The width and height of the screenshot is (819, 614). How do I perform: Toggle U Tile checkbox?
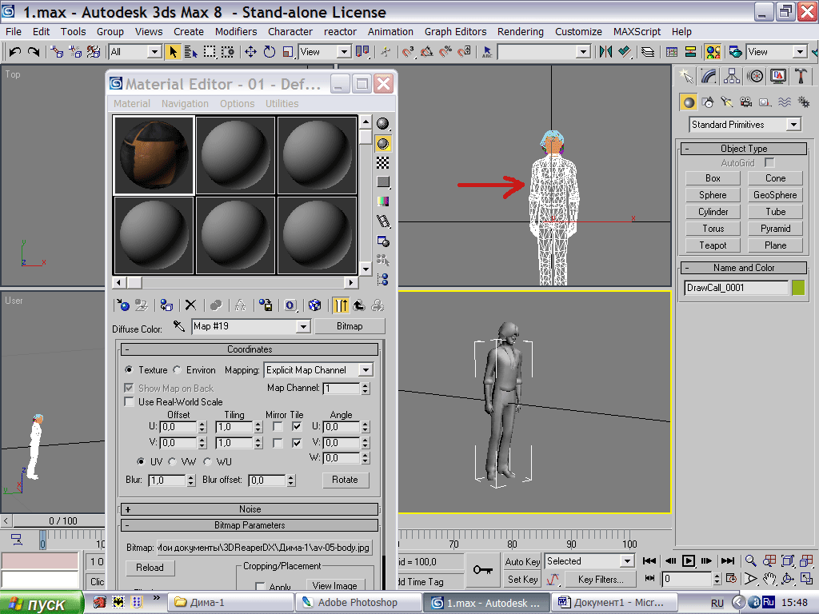pyautogui.click(x=297, y=427)
